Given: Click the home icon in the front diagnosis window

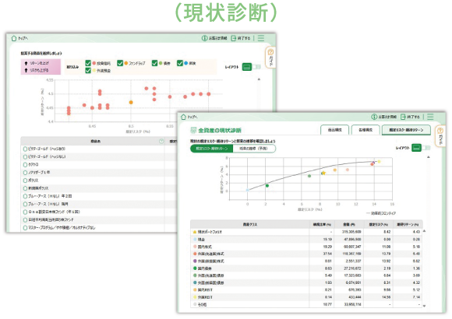Looking at the screenshot, I should coord(183,117).
